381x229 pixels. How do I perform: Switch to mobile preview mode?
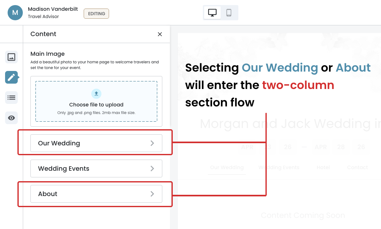(x=229, y=13)
